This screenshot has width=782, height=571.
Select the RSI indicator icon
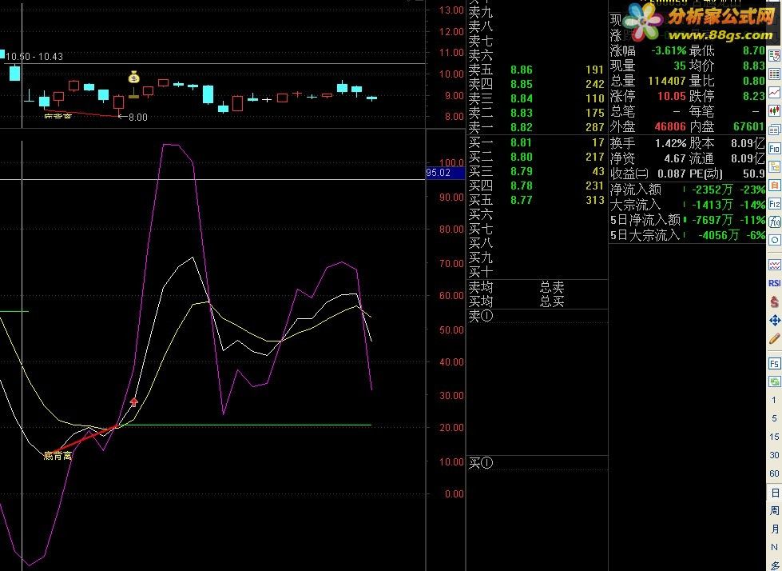tap(775, 283)
